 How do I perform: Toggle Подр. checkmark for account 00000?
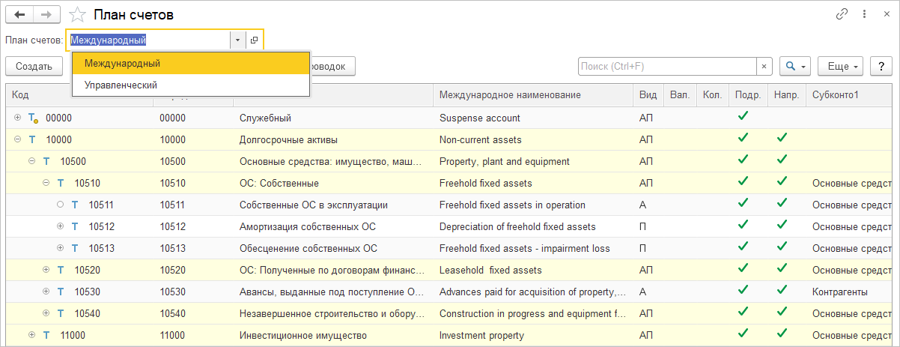[743, 118]
